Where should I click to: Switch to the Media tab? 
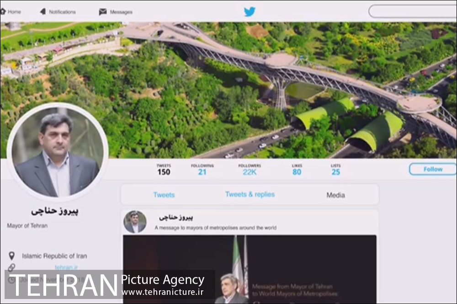(x=335, y=195)
